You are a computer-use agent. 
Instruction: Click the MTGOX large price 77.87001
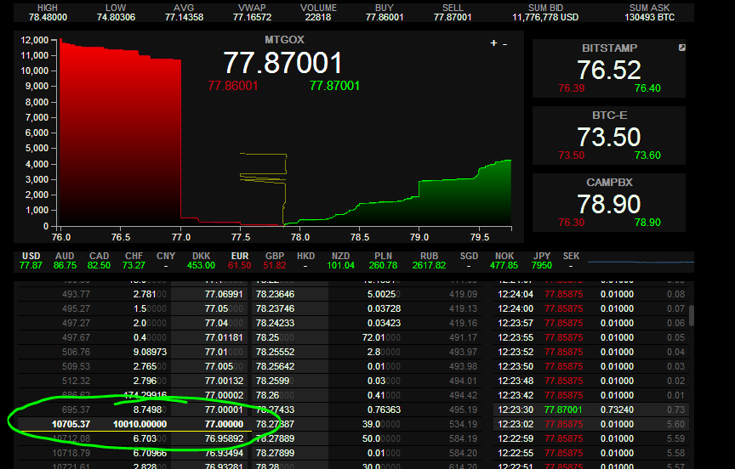tap(282, 63)
